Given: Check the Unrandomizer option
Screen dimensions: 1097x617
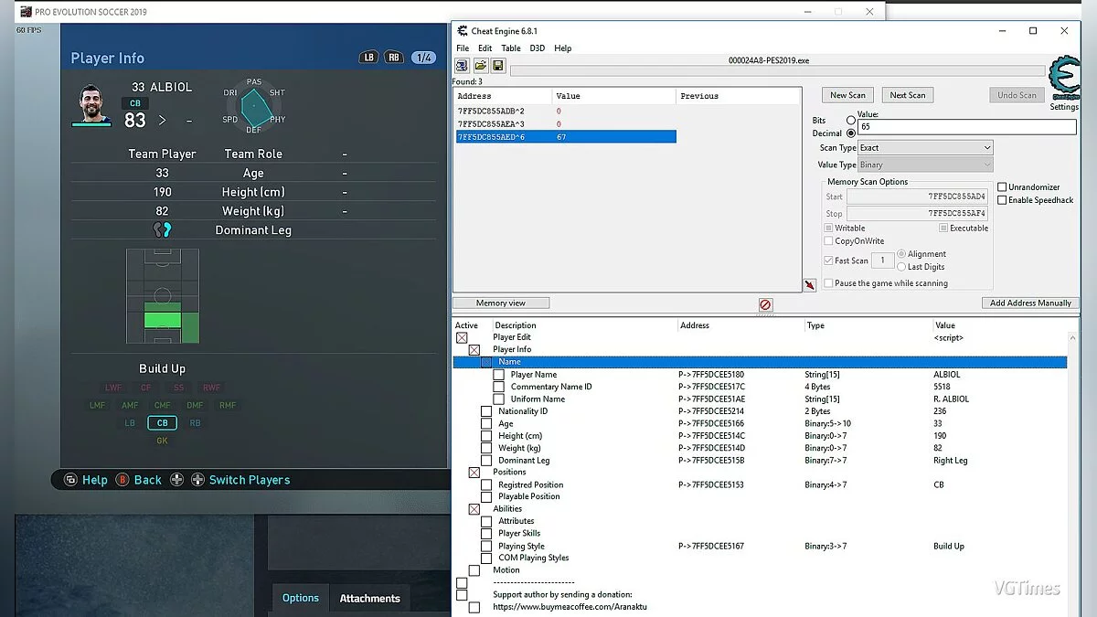Looking at the screenshot, I should coord(1002,186).
